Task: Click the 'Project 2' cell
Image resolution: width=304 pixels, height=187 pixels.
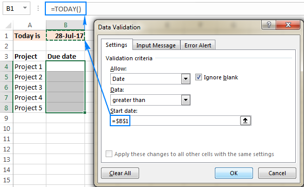Action: 30,77
